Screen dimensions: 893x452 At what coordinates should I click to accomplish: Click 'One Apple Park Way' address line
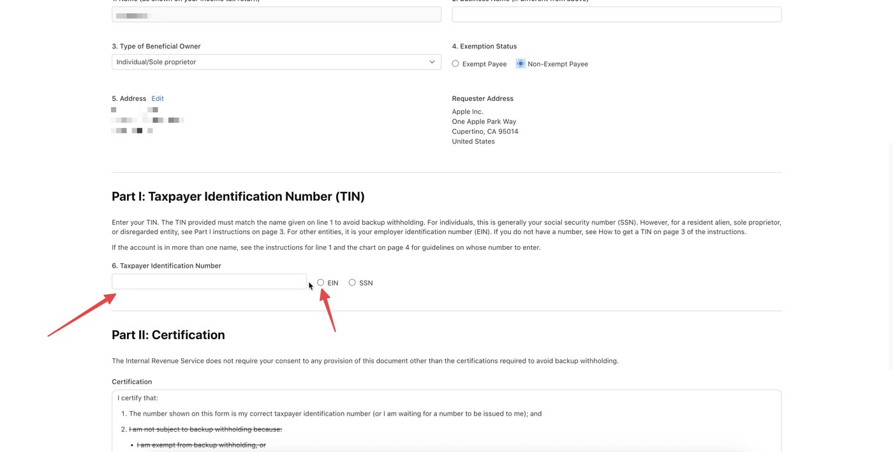tap(484, 122)
